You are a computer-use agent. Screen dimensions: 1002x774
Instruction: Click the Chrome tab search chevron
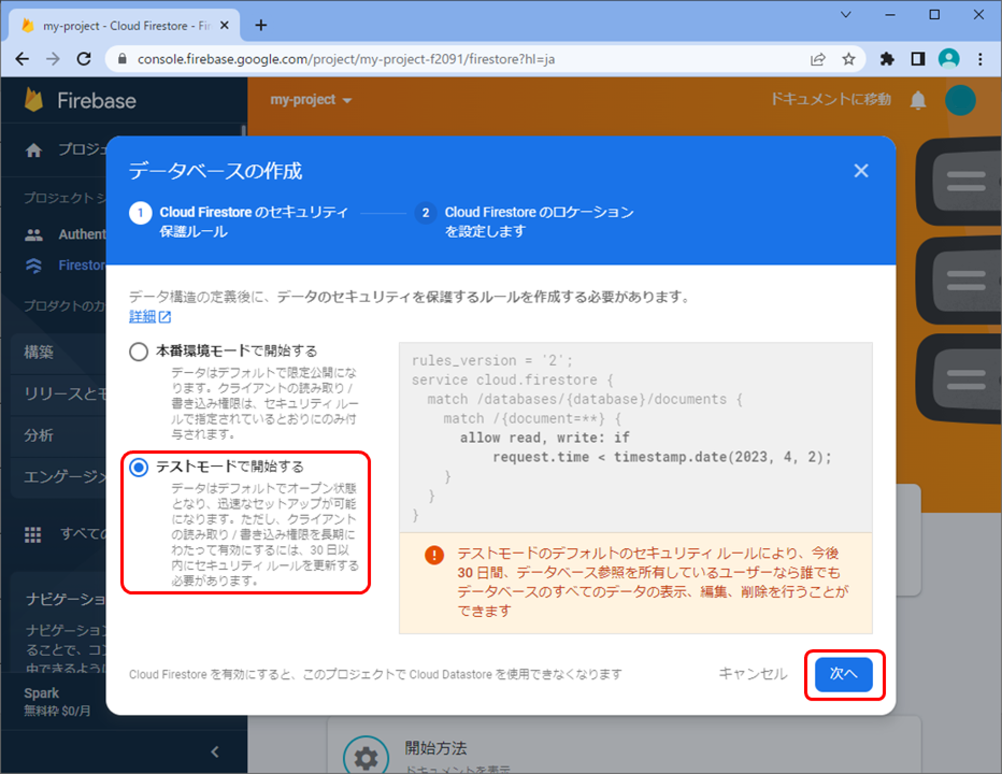[846, 15]
